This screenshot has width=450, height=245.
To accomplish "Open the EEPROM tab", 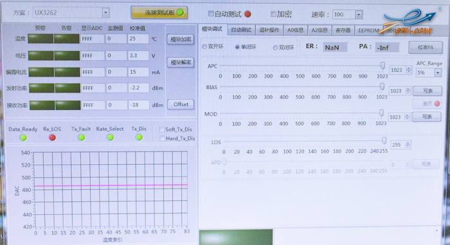I will (x=369, y=30).
